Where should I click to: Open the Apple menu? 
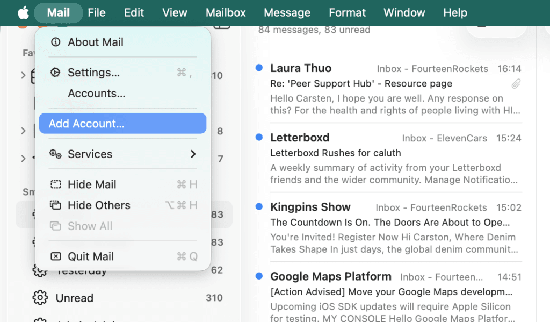coord(24,13)
